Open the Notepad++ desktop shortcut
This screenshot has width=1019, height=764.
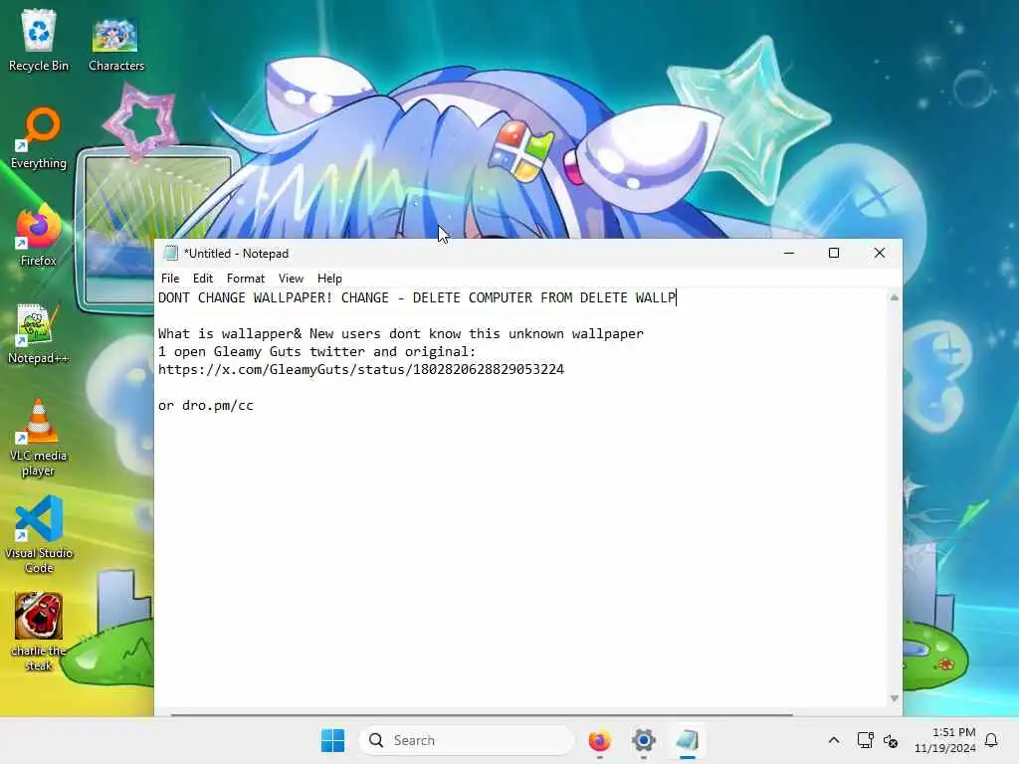39,333
